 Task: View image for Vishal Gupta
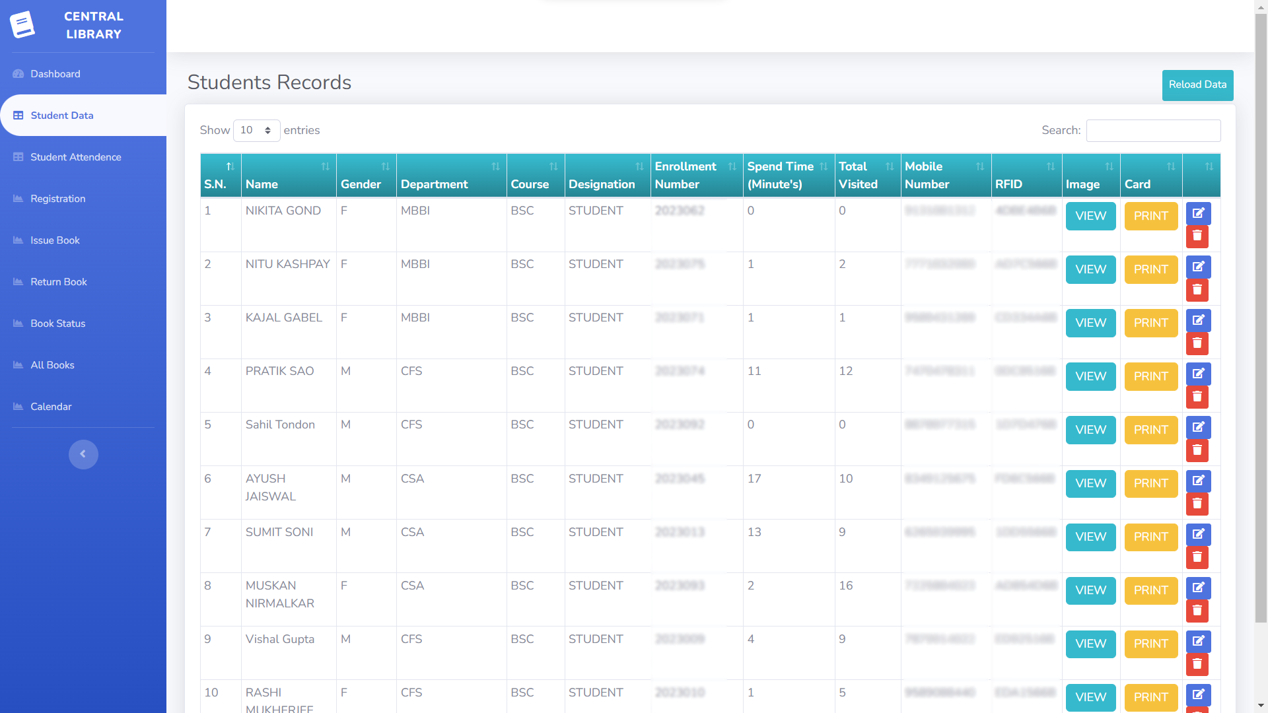coord(1090,644)
